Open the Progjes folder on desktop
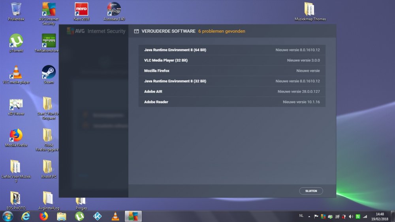Screen dimensions: 395x222 pos(81,203)
